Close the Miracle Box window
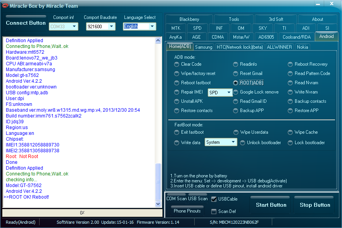Viewport: 342px width, 228px height. tap(332, 4)
